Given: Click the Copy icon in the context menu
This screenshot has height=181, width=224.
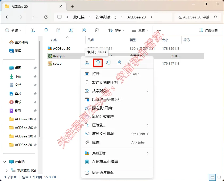Looking at the screenshot, I should click(x=98, y=63).
